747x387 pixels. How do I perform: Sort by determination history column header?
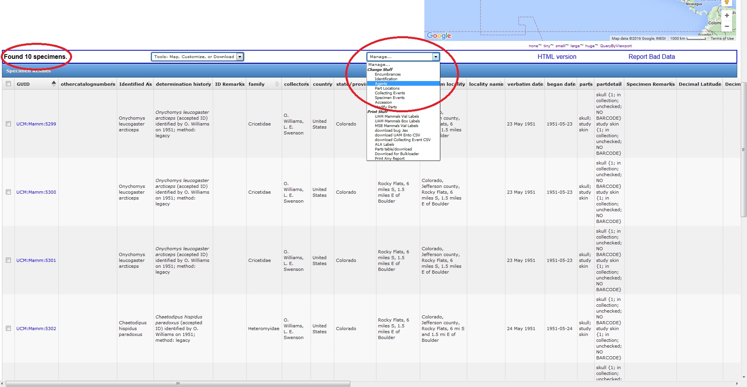[x=184, y=84]
